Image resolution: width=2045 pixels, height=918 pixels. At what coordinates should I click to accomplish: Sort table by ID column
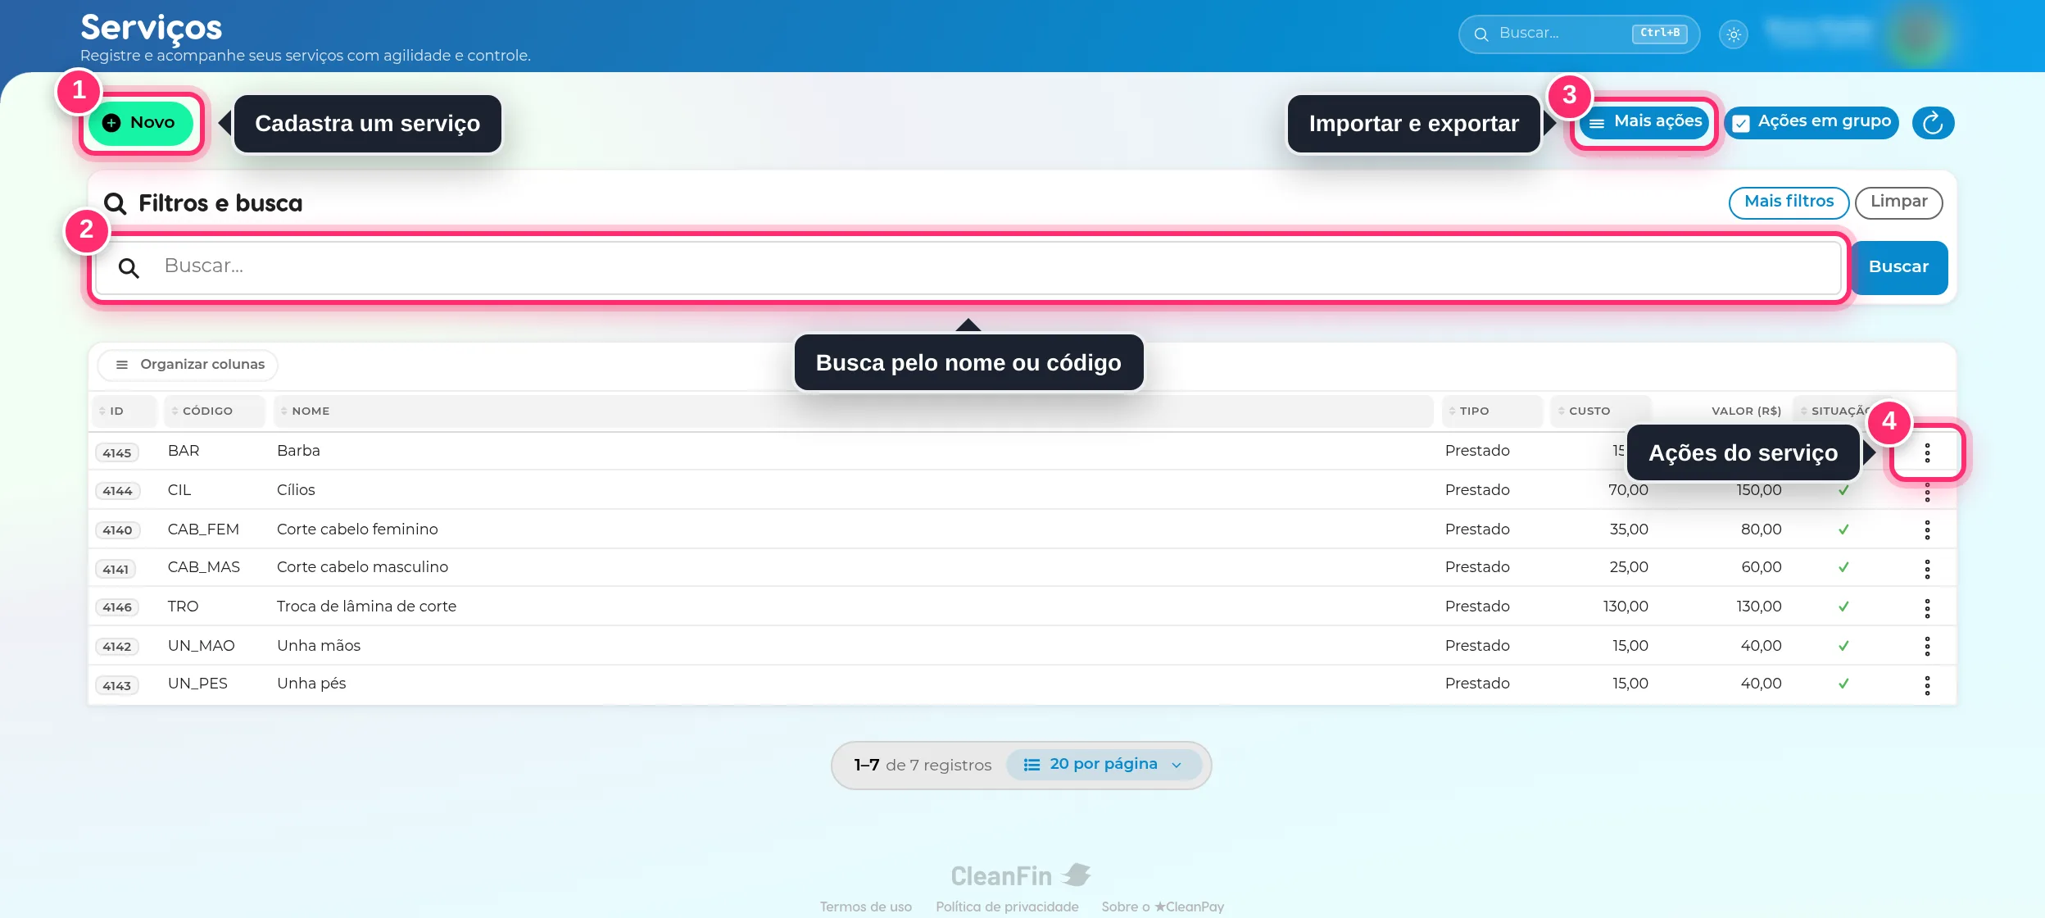tap(124, 411)
